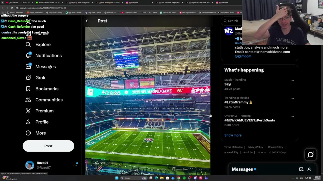Image resolution: width=323 pixels, height=181 pixels.
Task: Go back using the Post header arrow
Action: [x=88, y=21]
